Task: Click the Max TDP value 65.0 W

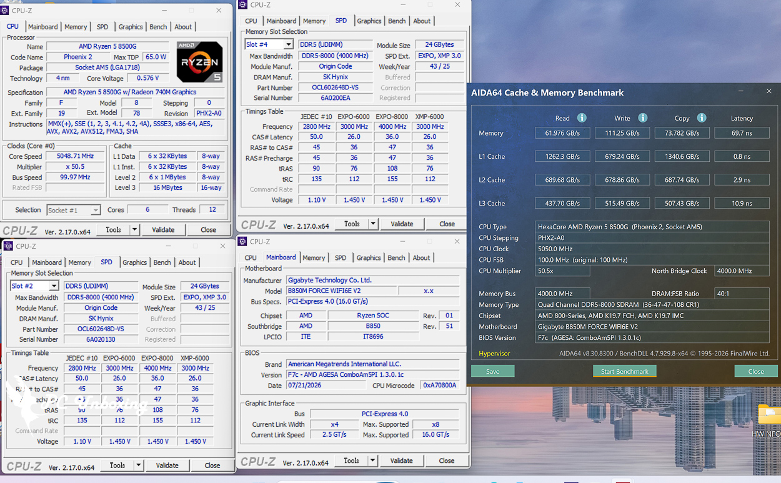Action: click(156, 57)
